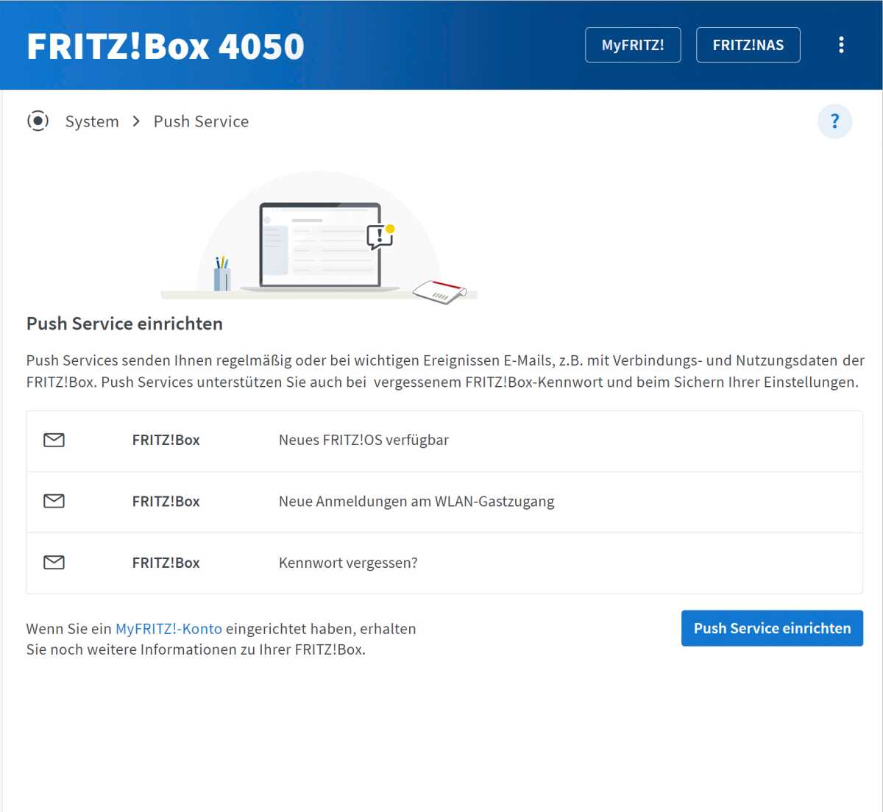Click FRITZ!Box label in the WLAN-Gastzugang row
Viewport: 883px width, 812px height.
point(166,501)
